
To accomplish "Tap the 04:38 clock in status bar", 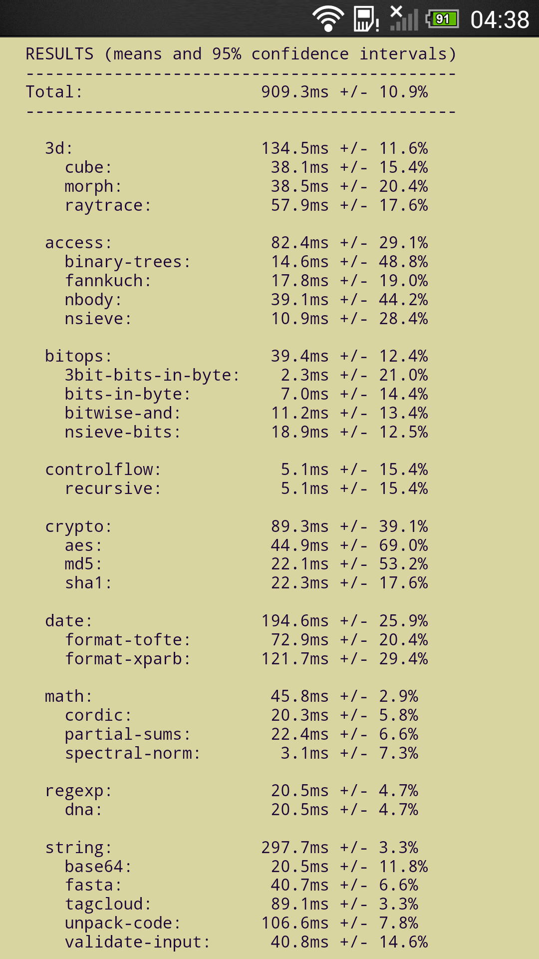I will (x=500, y=20).
